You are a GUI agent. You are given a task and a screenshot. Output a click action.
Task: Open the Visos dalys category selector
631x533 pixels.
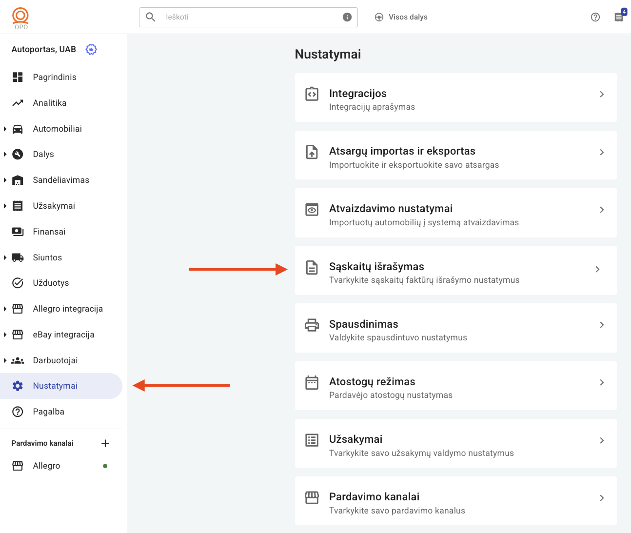click(x=401, y=17)
